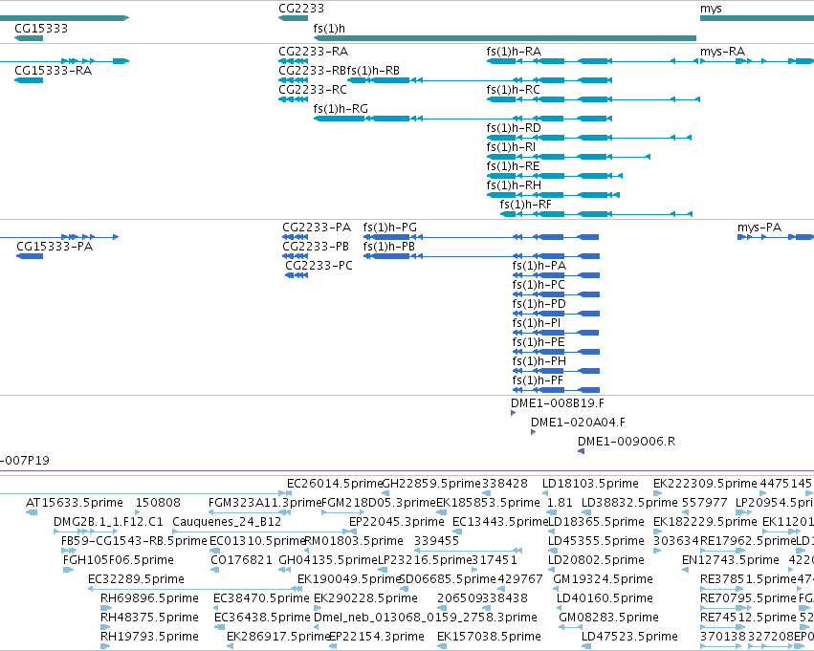Click the RM01803.5prime EST label
This screenshot has height=651, width=814.
(x=354, y=541)
